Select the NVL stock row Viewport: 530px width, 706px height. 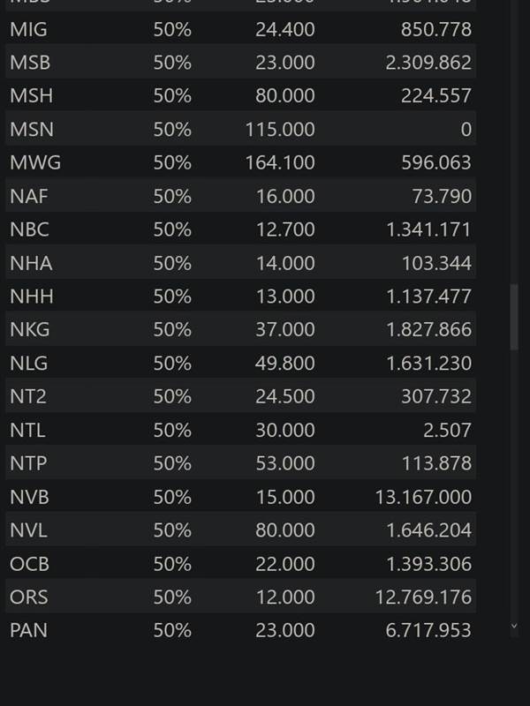pos(240,530)
